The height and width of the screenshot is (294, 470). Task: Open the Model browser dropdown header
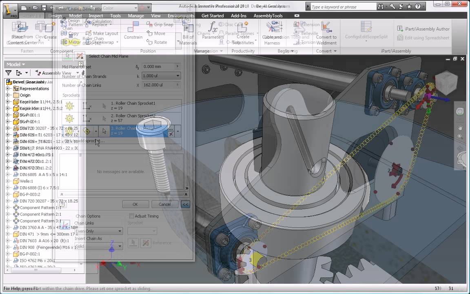(16, 64)
